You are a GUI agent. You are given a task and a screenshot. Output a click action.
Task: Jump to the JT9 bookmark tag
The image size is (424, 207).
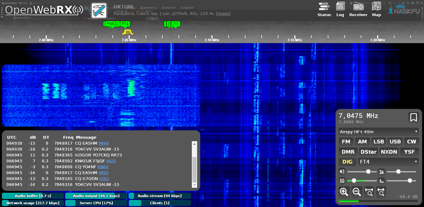click(x=175, y=24)
